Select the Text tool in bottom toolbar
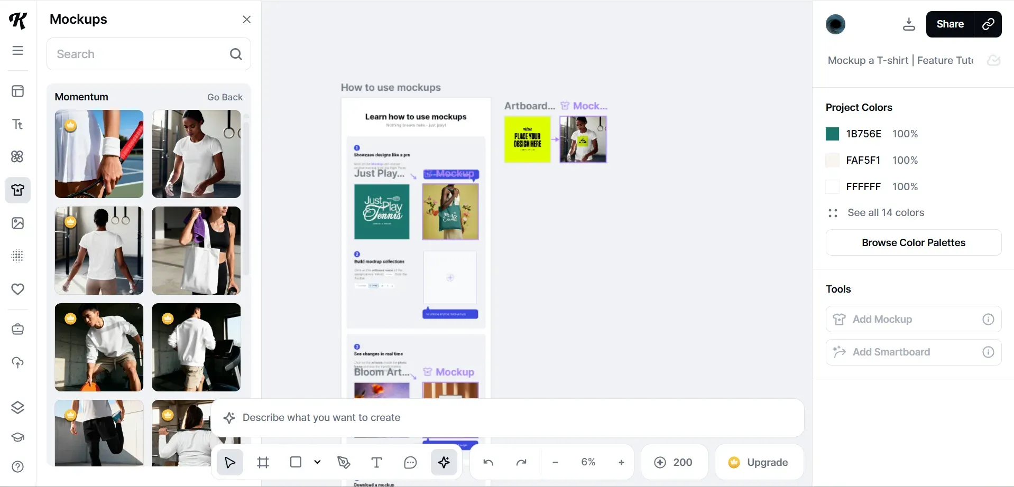The width and height of the screenshot is (1014, 487). coord(376,463)
